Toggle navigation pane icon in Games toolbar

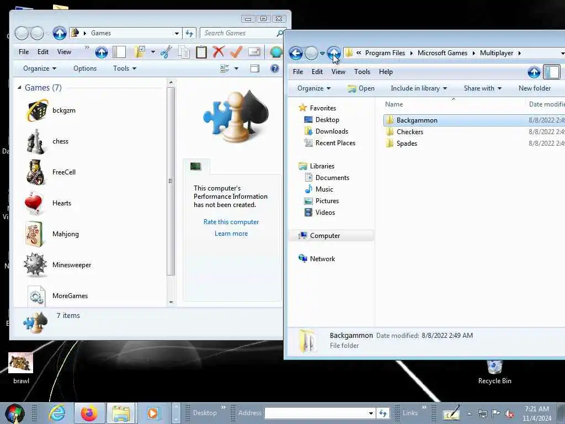[119, 52]
